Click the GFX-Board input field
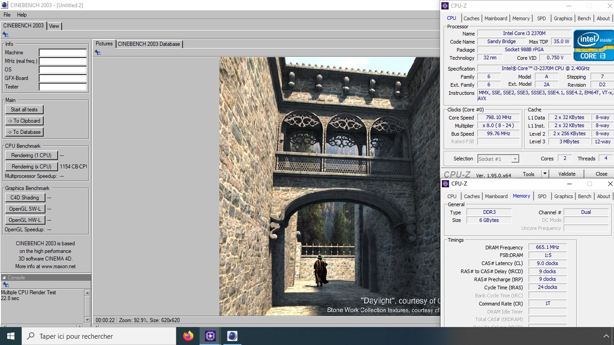This screenshot has width=614, height=345. tap(63, 79)
